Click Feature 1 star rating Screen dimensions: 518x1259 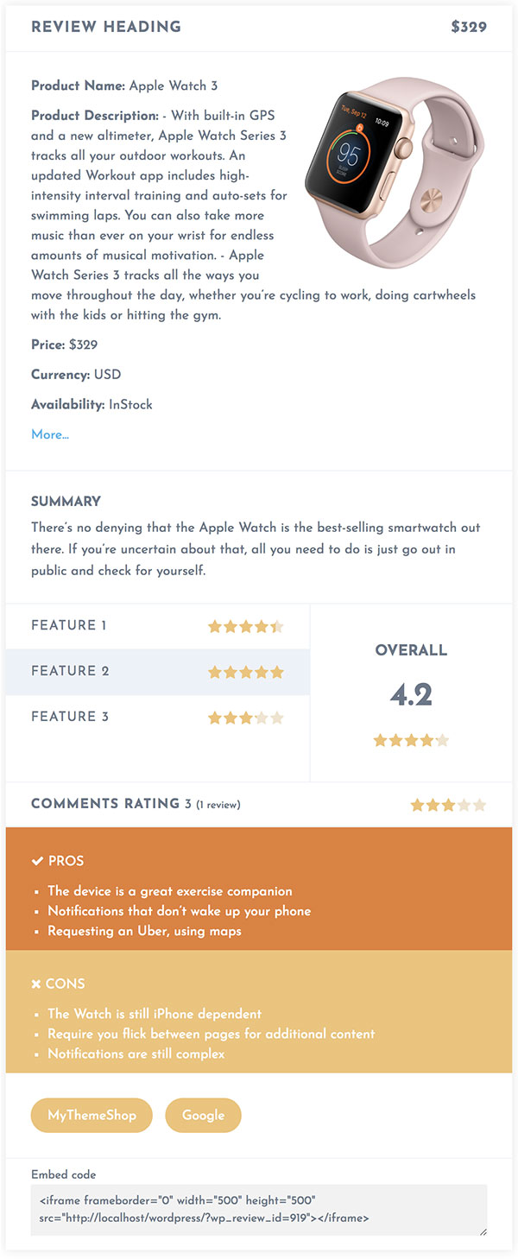click(245, 627)
